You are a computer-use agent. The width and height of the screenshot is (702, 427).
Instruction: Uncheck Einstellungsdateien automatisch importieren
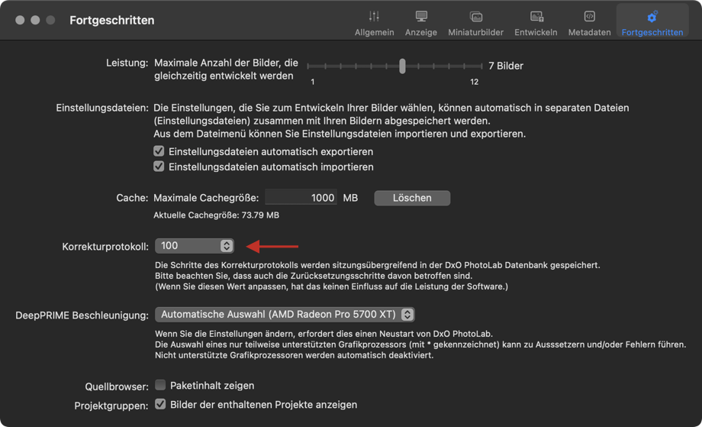pyautogui.click(x=159, y=167)
